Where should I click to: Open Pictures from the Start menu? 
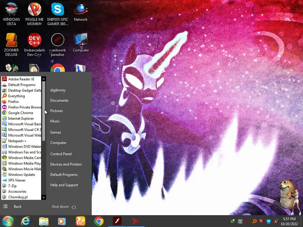57,111
